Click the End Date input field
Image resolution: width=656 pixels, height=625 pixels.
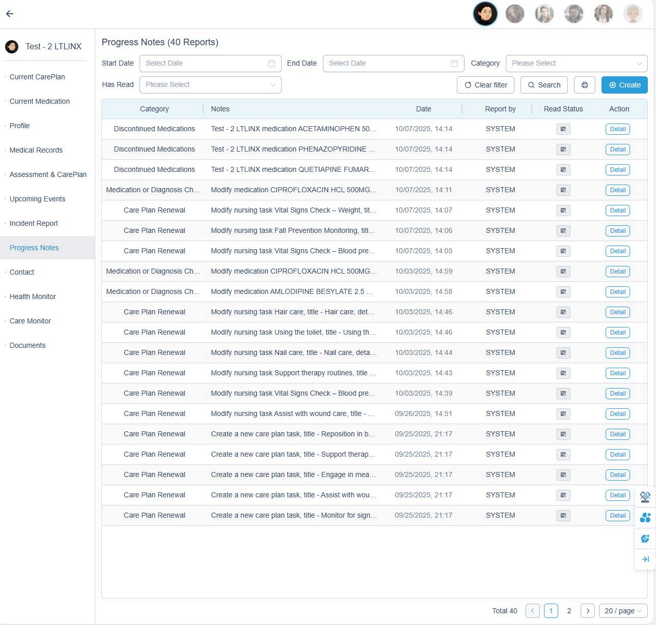click(393, 64)
